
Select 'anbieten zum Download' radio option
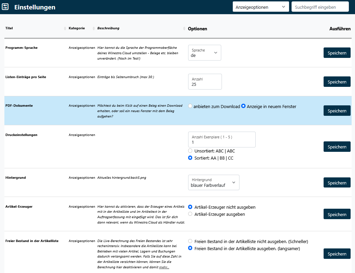click(x=190, y=106)
